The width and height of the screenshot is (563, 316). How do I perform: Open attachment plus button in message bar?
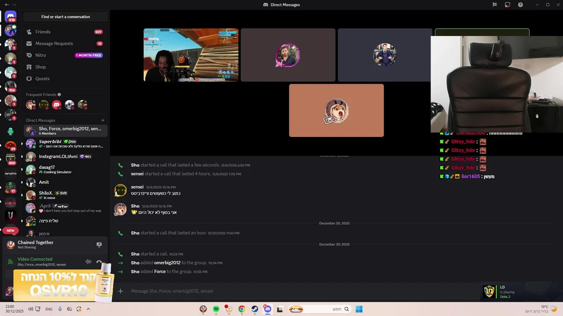click(120, 291)
